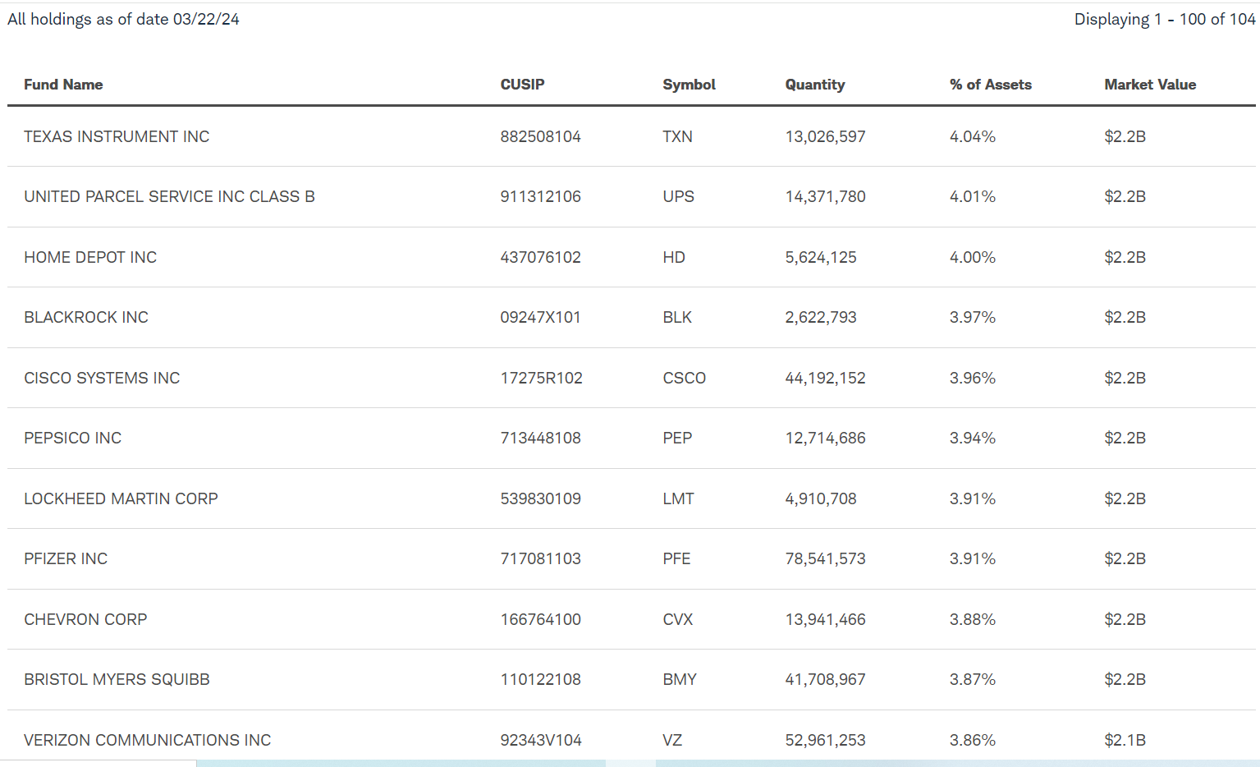Click the LMT symbol cell

pos(678,498)
